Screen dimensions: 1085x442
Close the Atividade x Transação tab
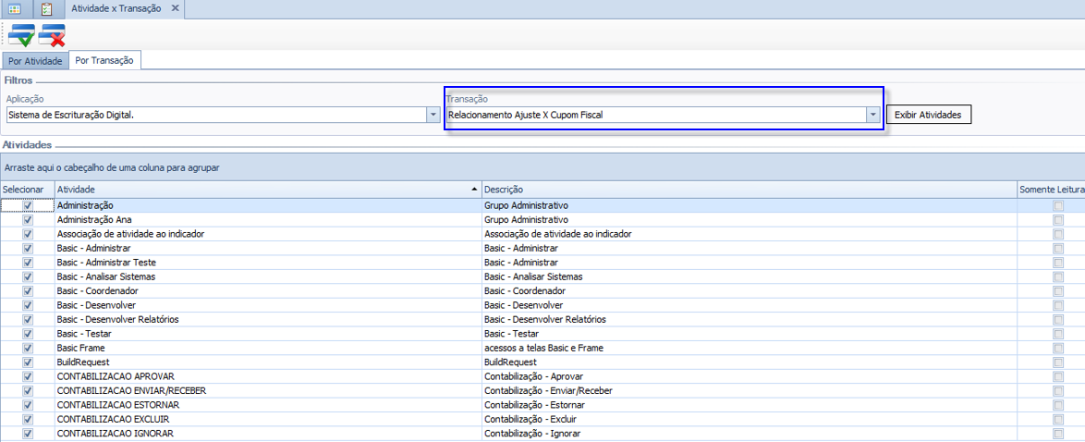(x=175, y=8)
